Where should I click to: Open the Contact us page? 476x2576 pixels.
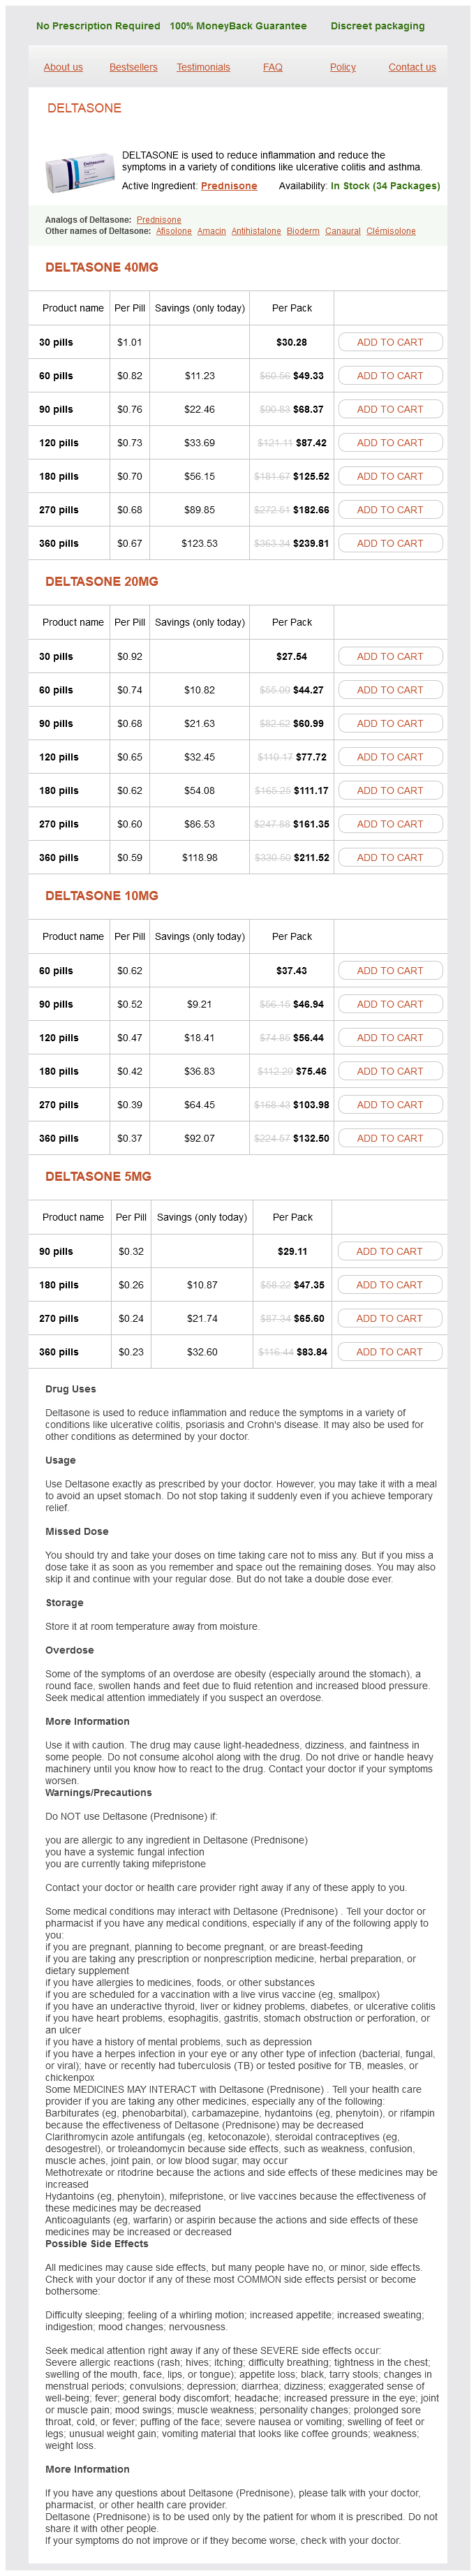click(411, 67)
